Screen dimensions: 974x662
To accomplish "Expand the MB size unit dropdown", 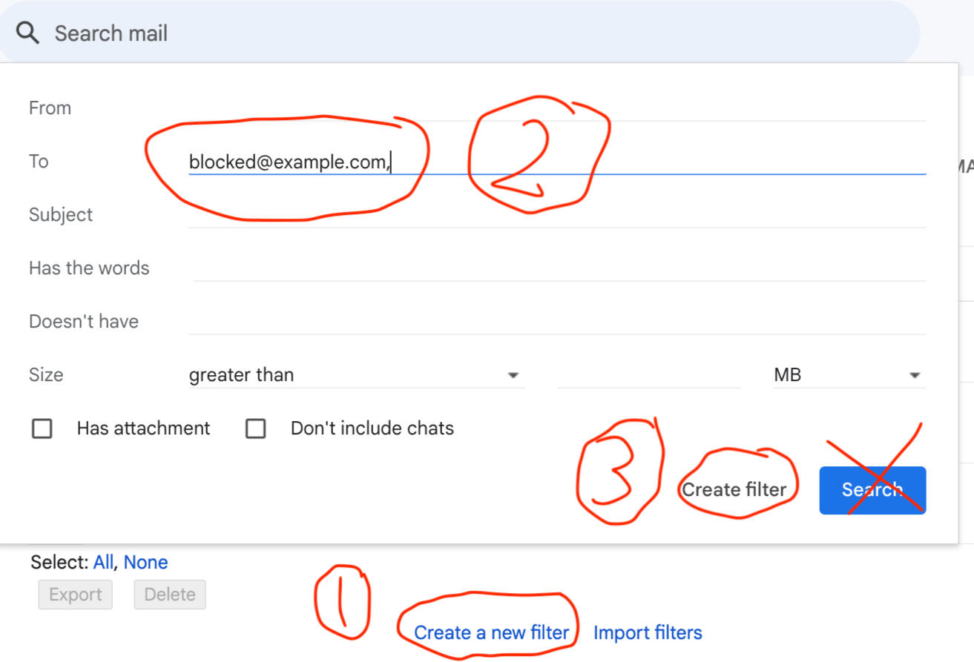I will [x=848, y=375].
